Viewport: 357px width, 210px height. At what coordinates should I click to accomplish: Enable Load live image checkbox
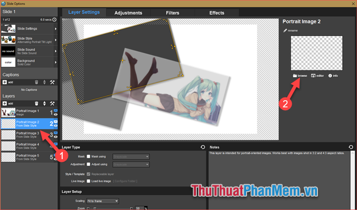(89, 181)
